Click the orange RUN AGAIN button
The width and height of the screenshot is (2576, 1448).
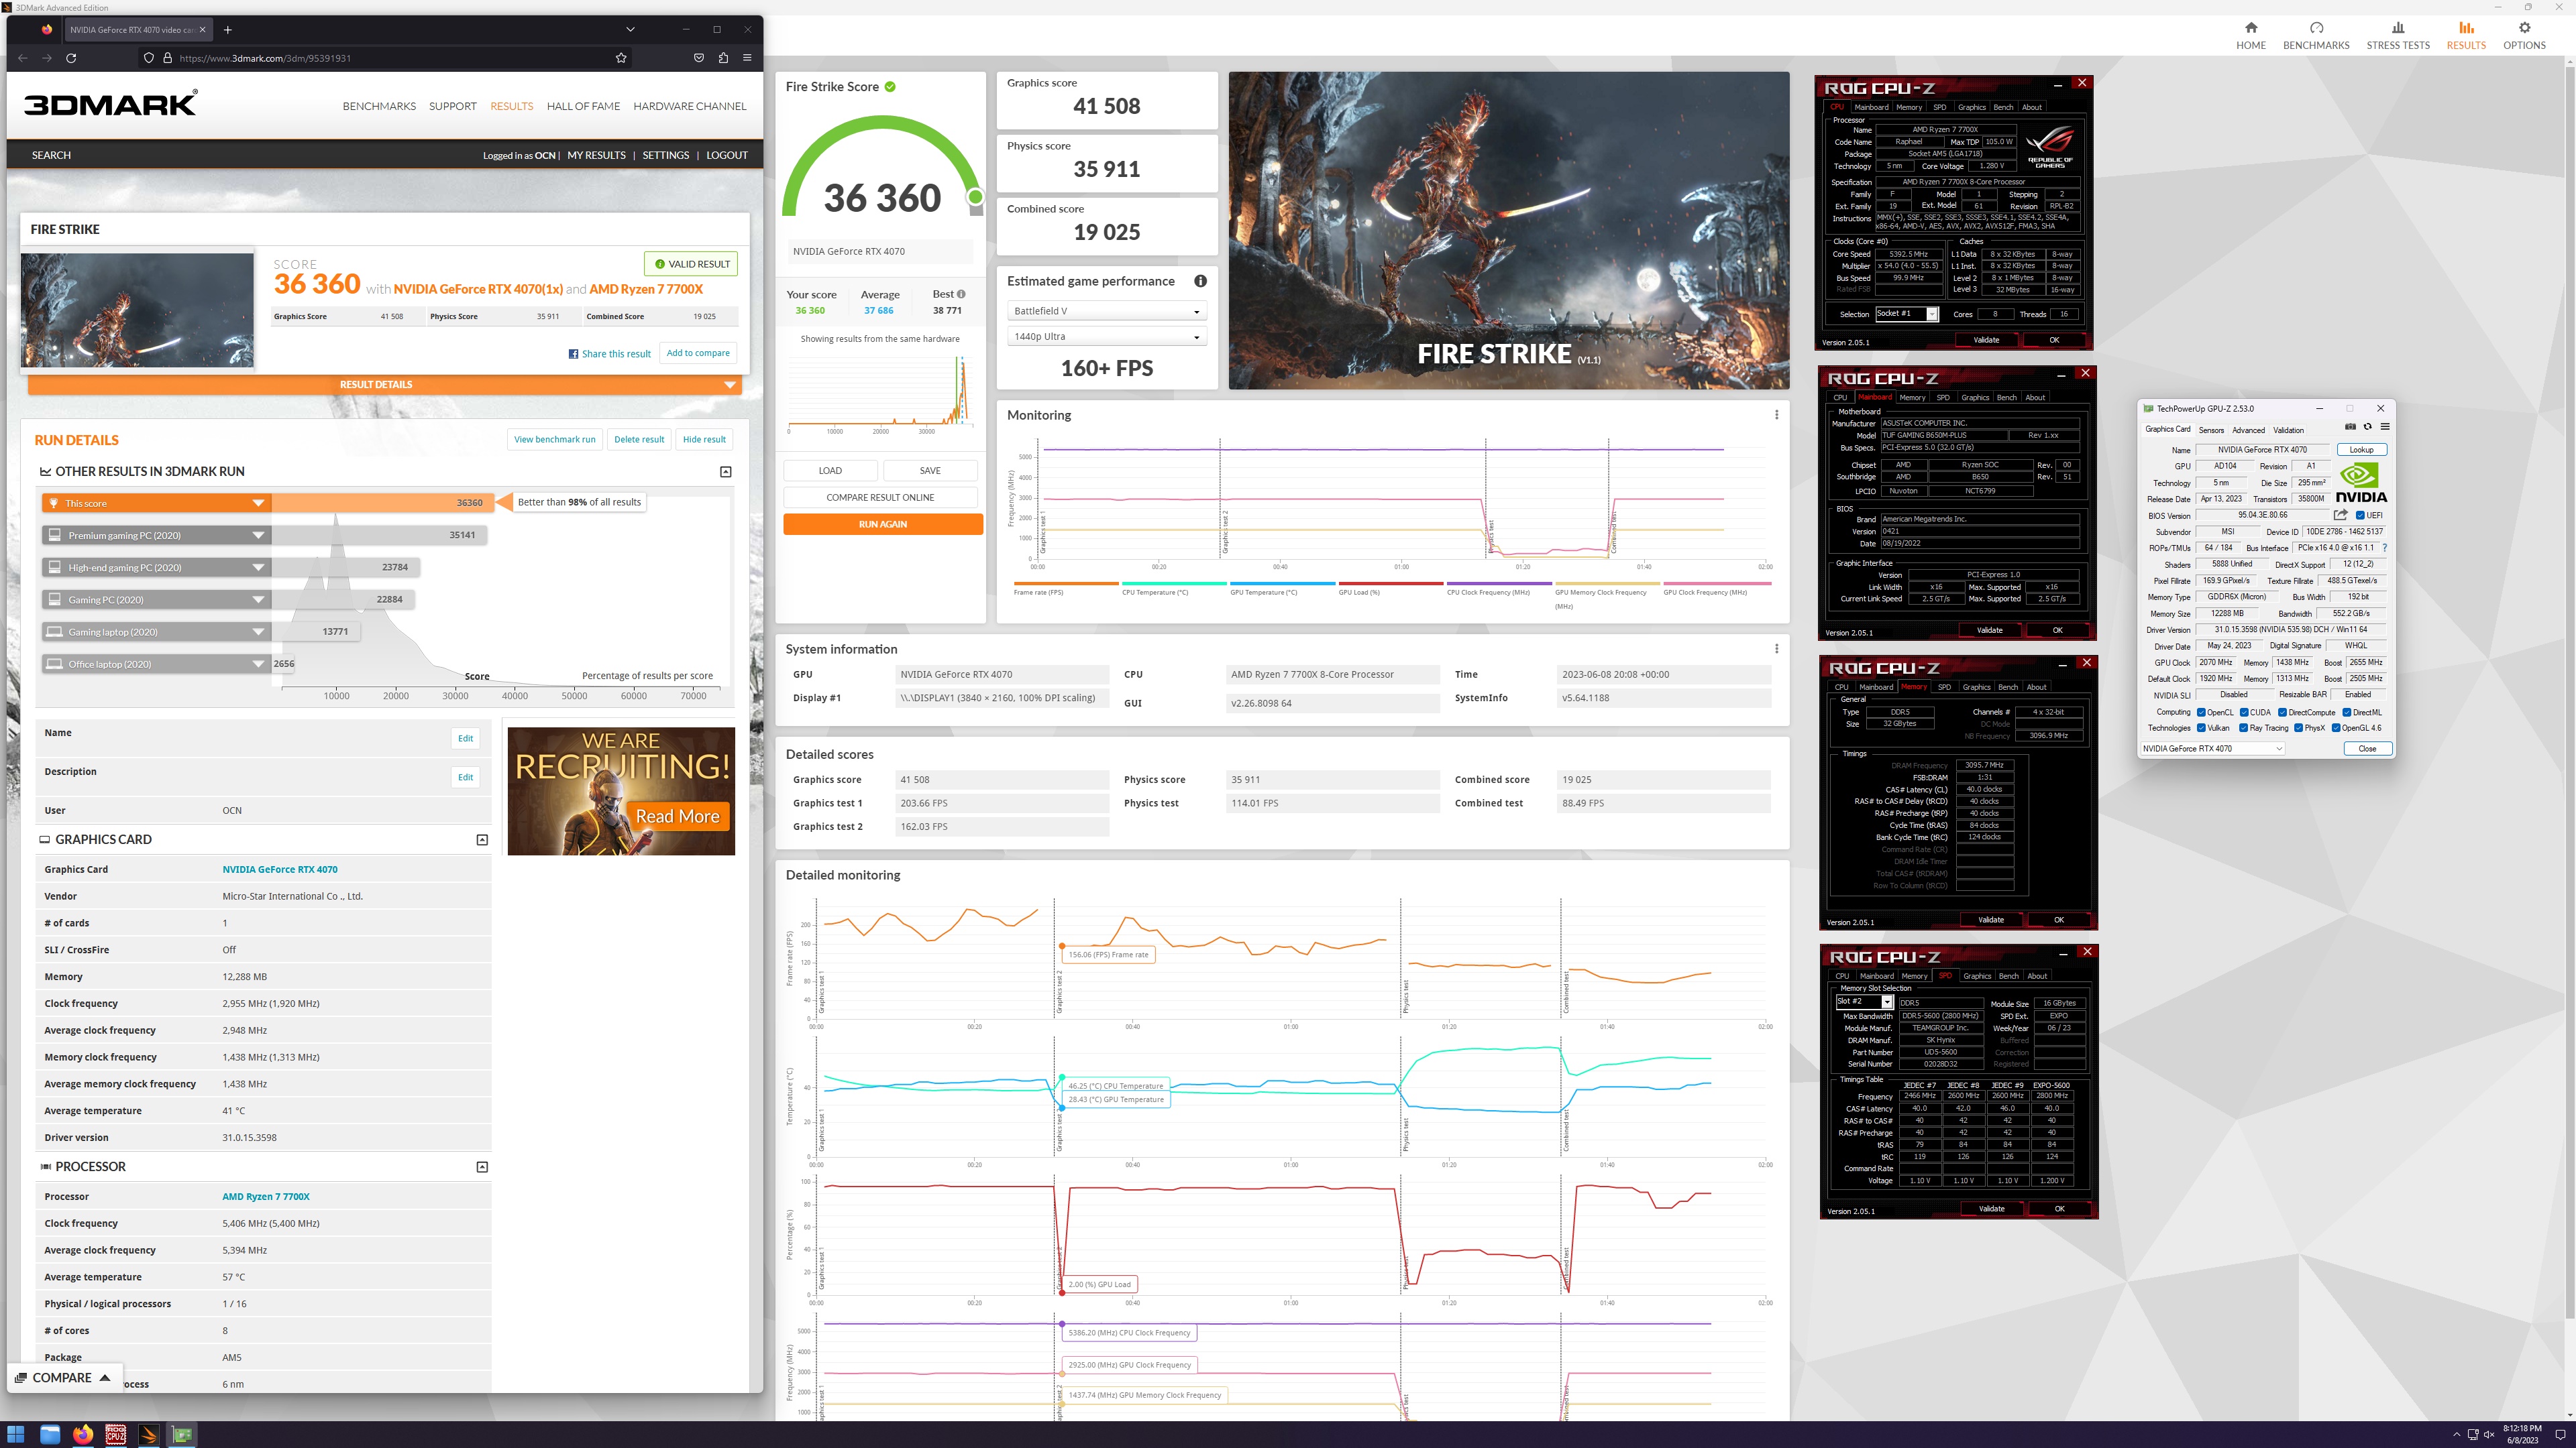[883, 524]
